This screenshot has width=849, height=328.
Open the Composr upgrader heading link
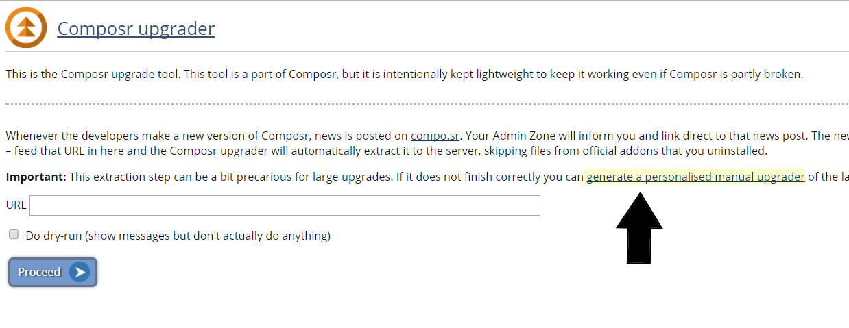136,29
